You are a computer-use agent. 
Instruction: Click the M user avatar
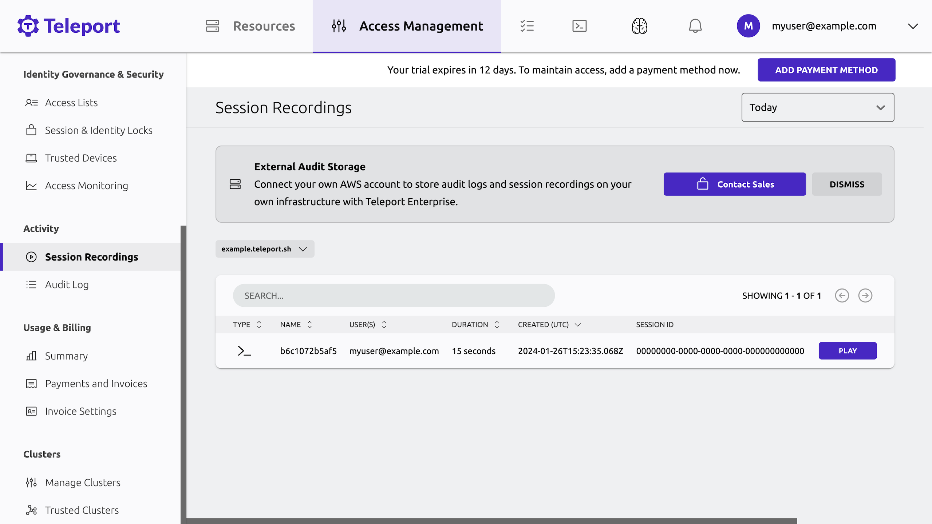[748, 26]
